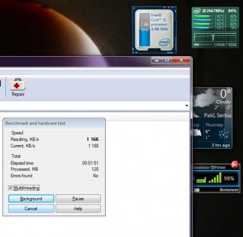
Task: Click the CPU usage graph in the meter gadget
Action: 215,37
